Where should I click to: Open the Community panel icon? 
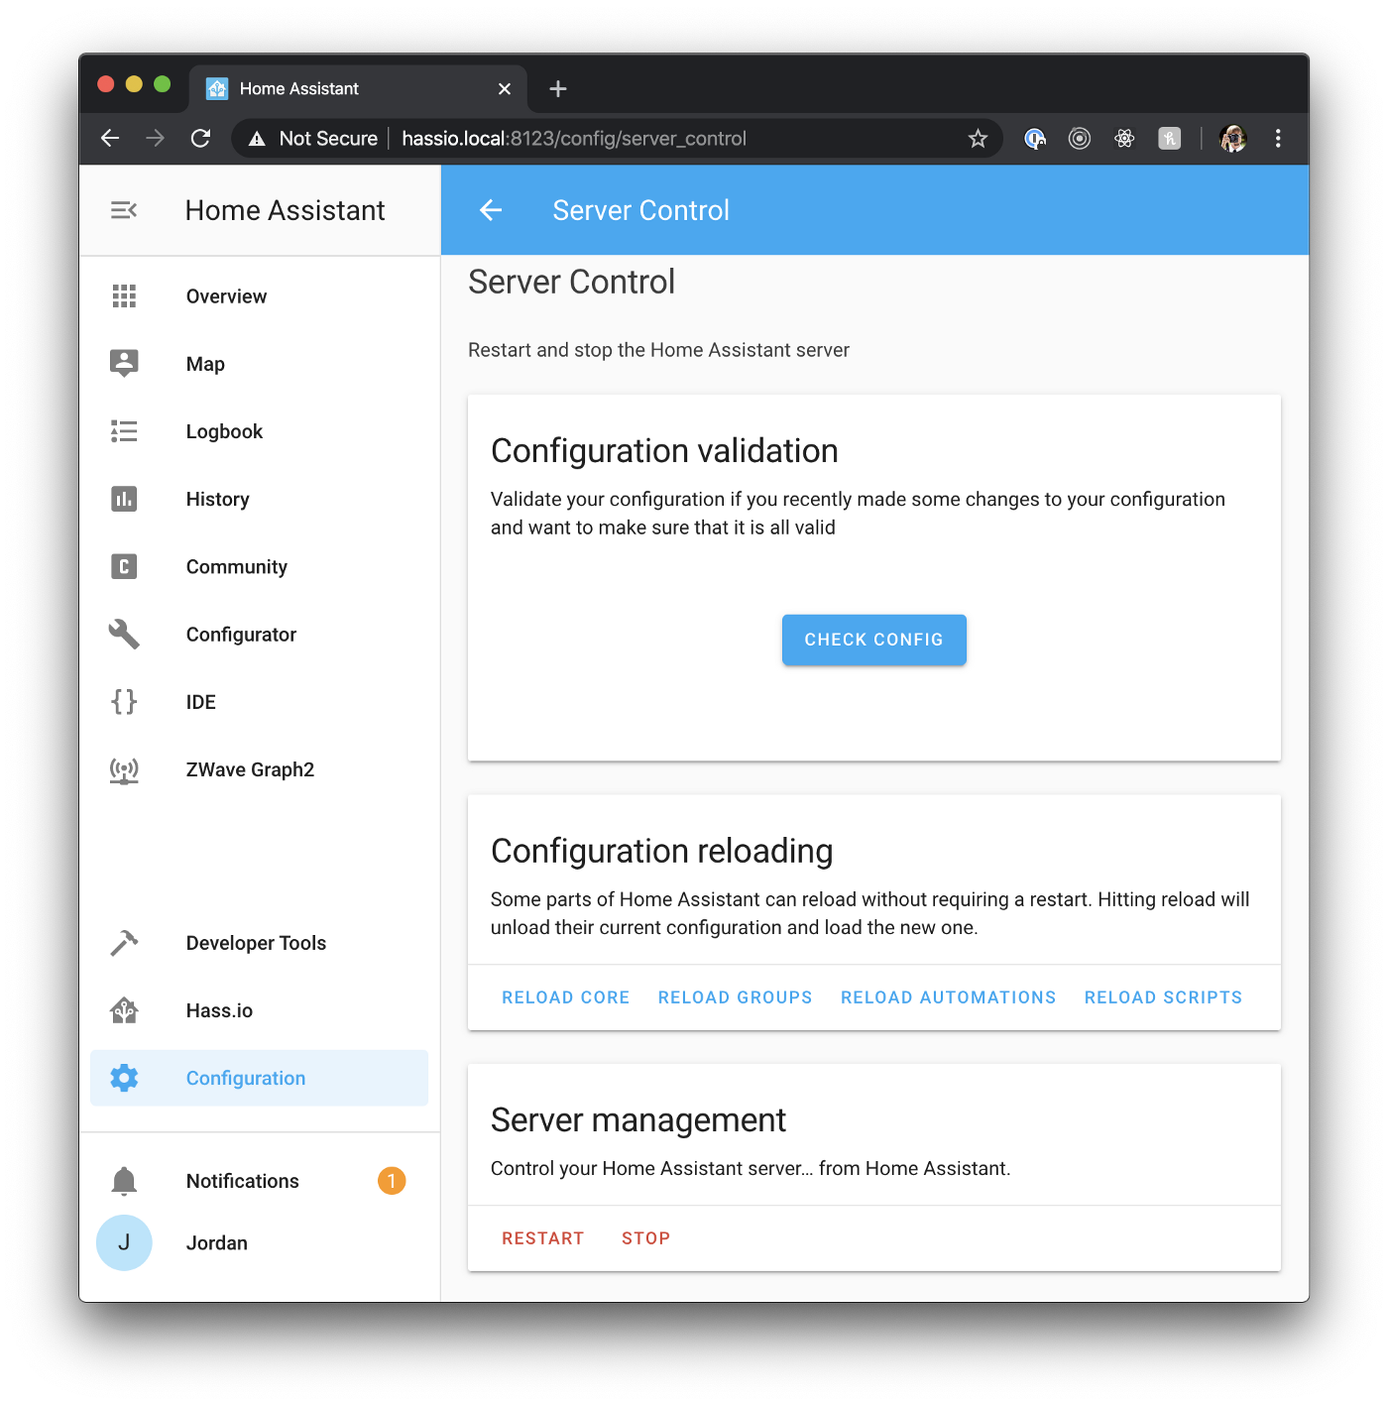pyautogui.click(x=123, y=566)
